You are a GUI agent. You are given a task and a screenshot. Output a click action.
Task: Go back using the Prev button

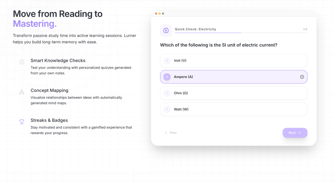coord(171,133)
